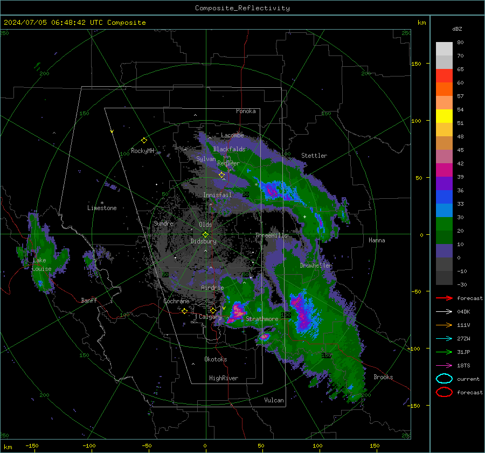Click the yellow diamond marker below Cochrane
The image size is (485, 453).
(184, 311)
